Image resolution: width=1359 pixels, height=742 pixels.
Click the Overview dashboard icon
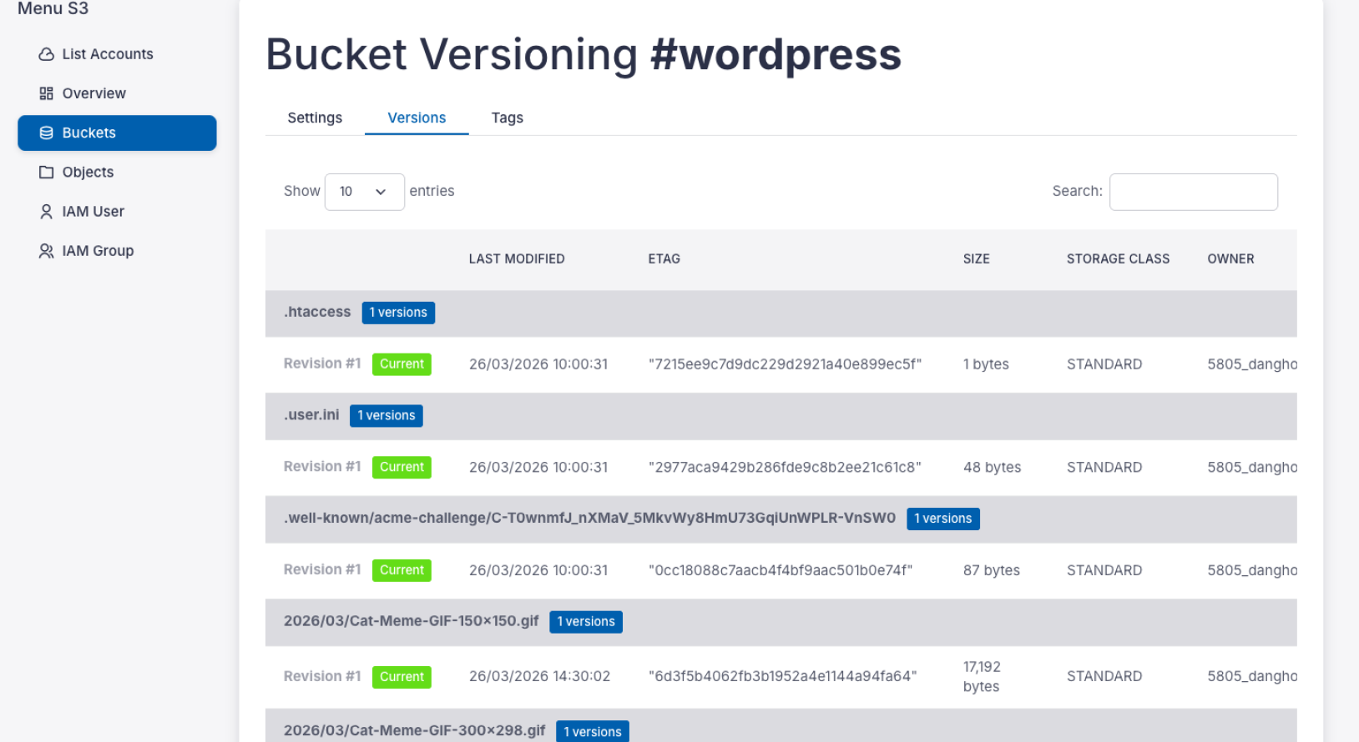tap(46, 93)
